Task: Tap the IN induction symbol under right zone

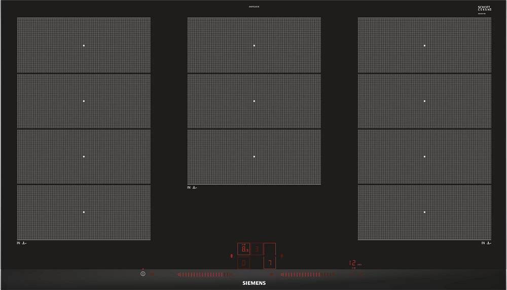Action: pyautogui.click(x=486, y=243)
